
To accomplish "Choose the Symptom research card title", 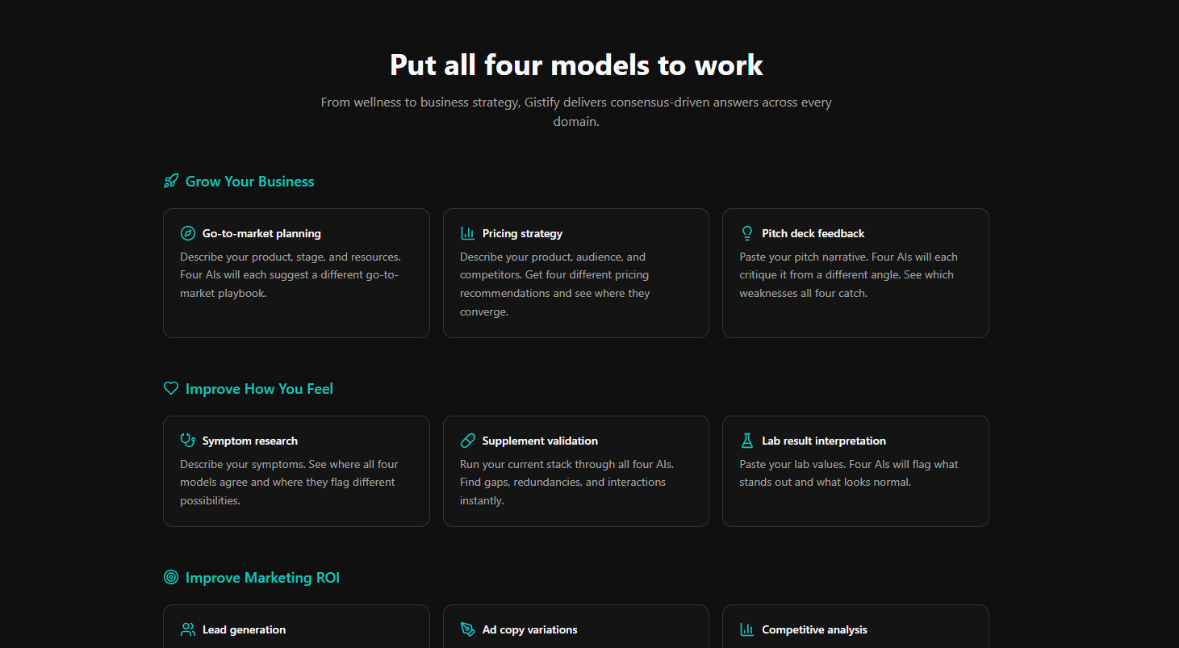I will [x=250, y=441].
